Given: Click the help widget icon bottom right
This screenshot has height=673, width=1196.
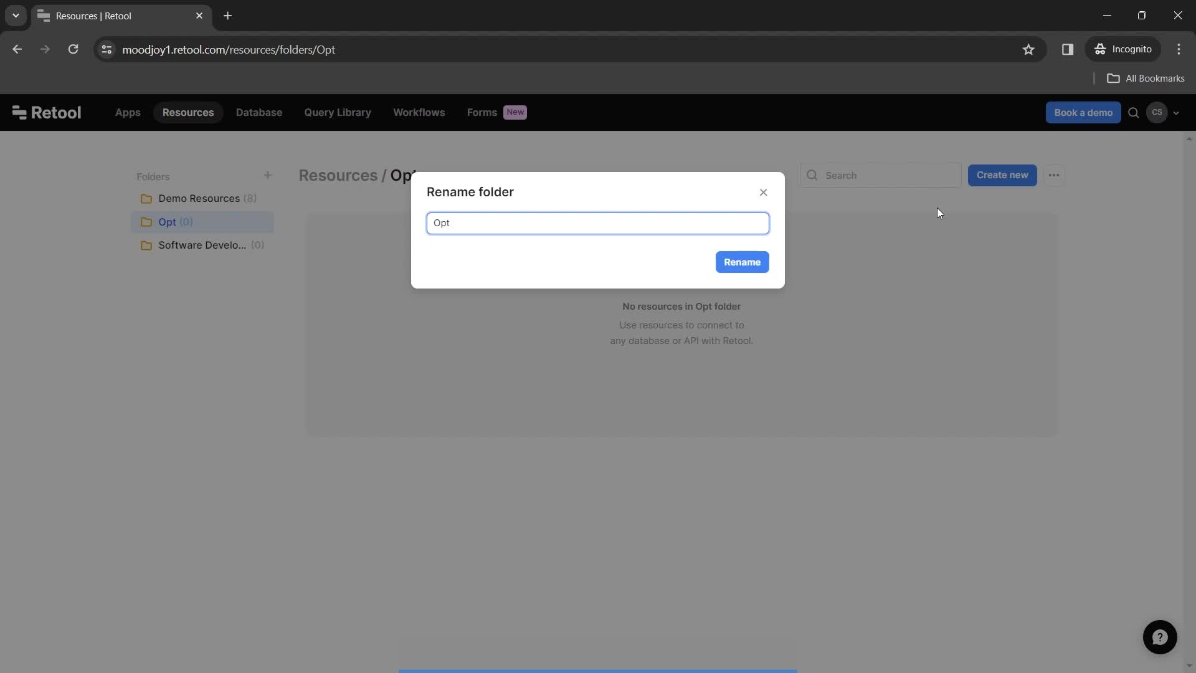Looking at the screenshot, I should pyautogui.click(x=1160, y=637).
